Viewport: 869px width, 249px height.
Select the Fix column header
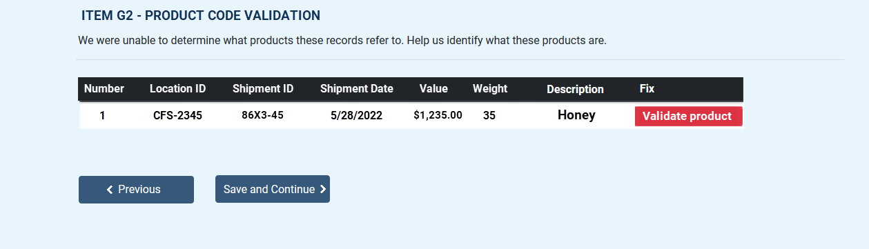[x=647, y=88]
